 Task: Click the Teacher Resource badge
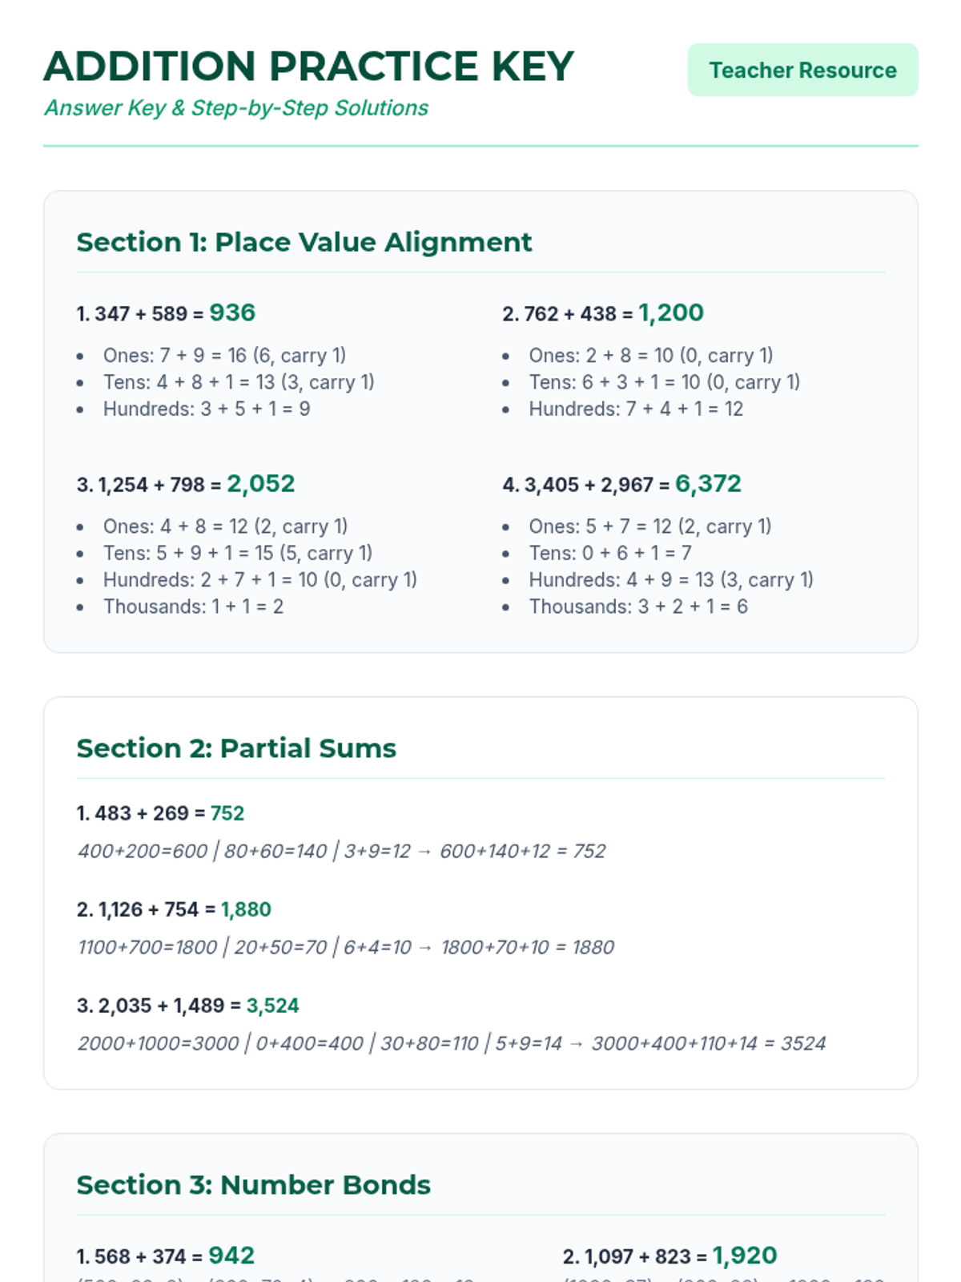802,71
